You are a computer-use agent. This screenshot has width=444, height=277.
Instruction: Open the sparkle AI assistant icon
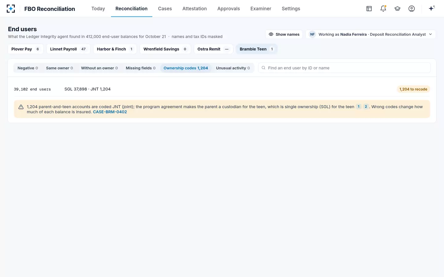(x=432, y=8)
